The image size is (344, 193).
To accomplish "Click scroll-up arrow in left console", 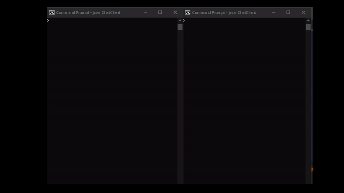I will click(x=180, y=21).
